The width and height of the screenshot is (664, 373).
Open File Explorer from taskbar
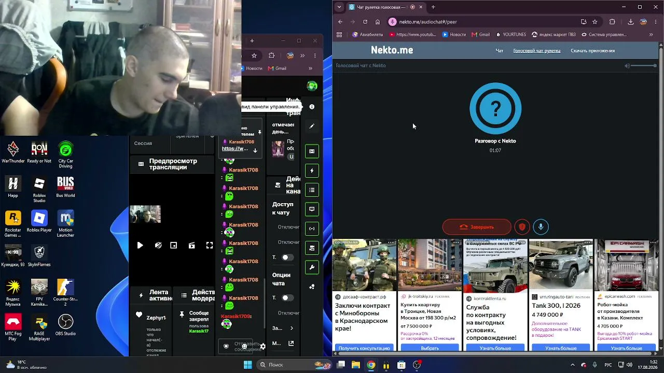pyautogui.click(x=356, y=365)
